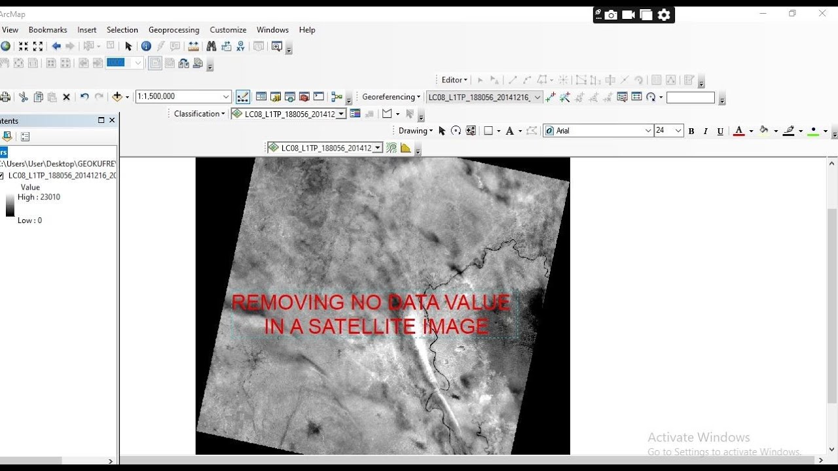Open the Customize menu
The width and height of the screenshot is (838, 471).
point(228,30)
